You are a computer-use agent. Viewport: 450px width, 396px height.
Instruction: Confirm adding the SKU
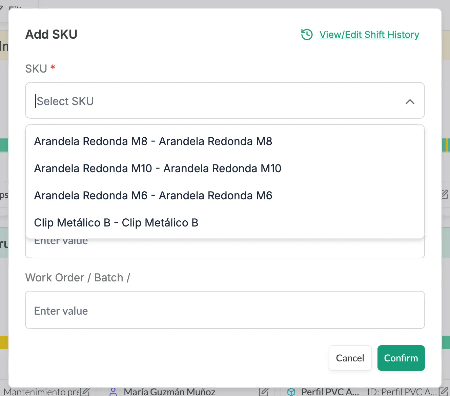(401, 358)
